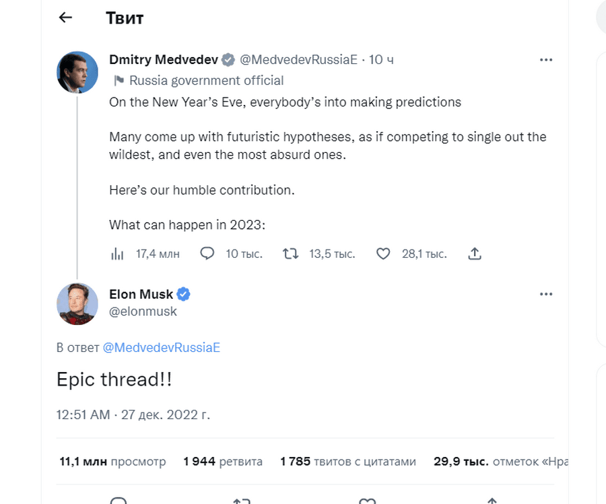Open the 12:51 AM 27 дек. 2022 timestamp

(133, 415)
